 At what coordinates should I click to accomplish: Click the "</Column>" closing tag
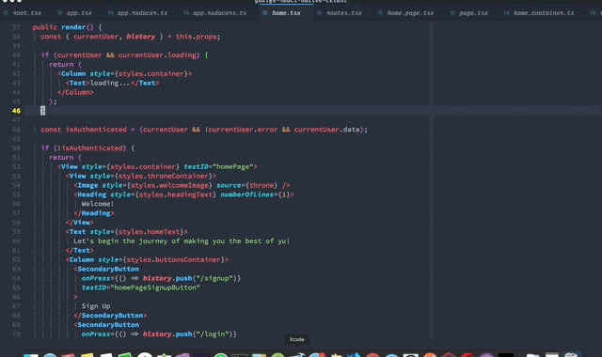pos(75,92)
